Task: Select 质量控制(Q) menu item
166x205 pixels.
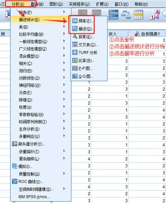Action: click(41, 174)
